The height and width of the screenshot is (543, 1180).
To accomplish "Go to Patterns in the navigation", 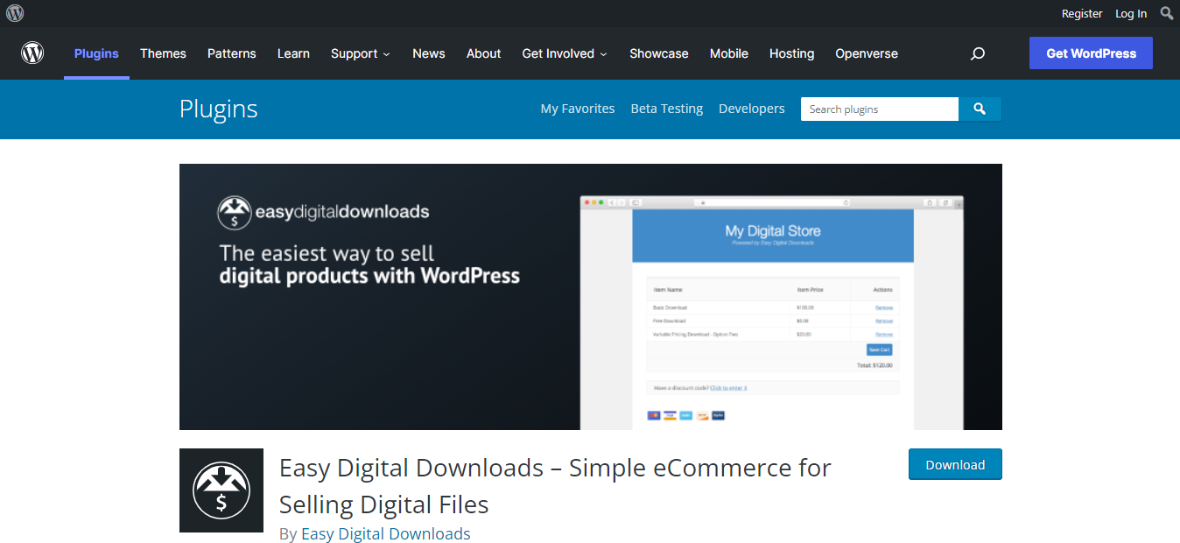I will 232,53.
